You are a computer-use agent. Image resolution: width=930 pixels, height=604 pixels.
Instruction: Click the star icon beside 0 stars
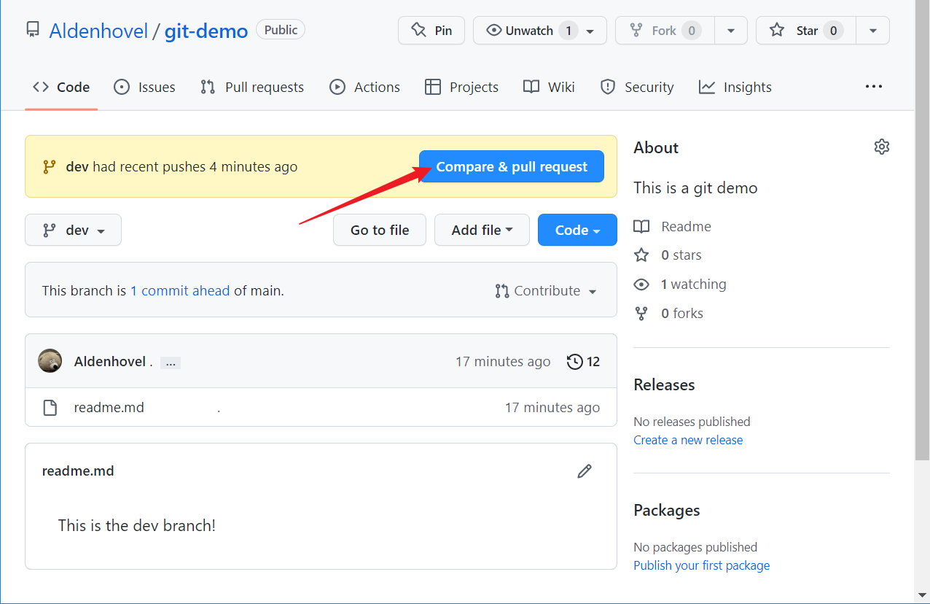tap(641, 255)
